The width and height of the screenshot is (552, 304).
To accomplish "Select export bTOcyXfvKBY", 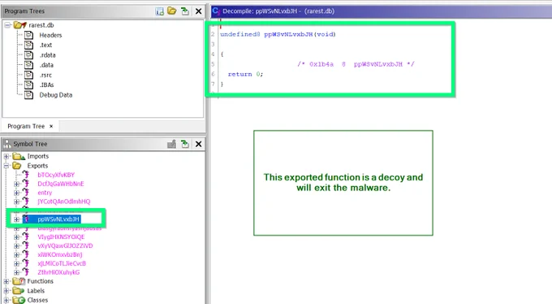I will point(56,175).
